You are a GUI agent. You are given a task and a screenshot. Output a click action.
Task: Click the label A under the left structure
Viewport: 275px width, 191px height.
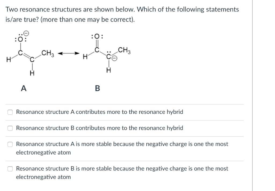point(23,88)
